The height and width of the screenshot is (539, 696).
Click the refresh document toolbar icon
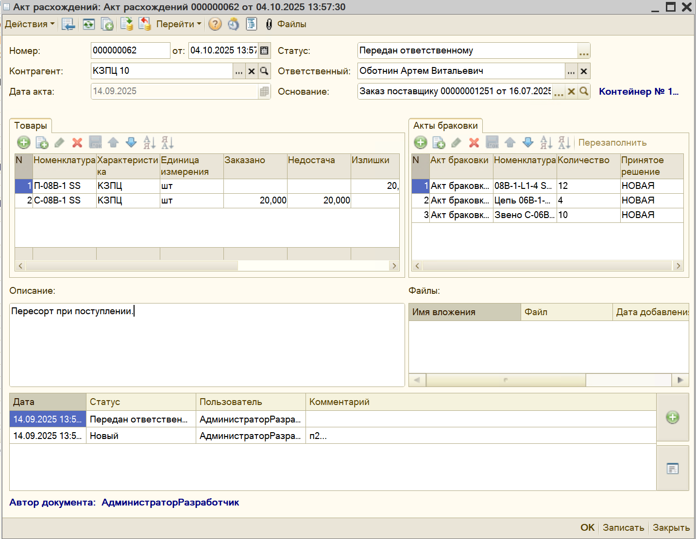88,24
